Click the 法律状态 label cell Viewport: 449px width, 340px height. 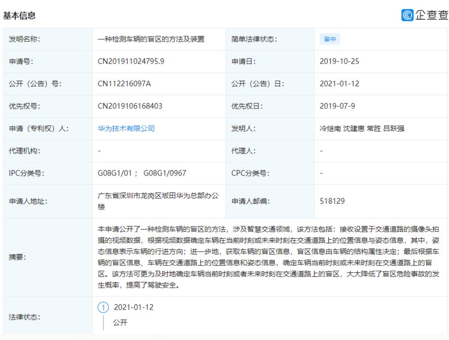click(48, 315)
